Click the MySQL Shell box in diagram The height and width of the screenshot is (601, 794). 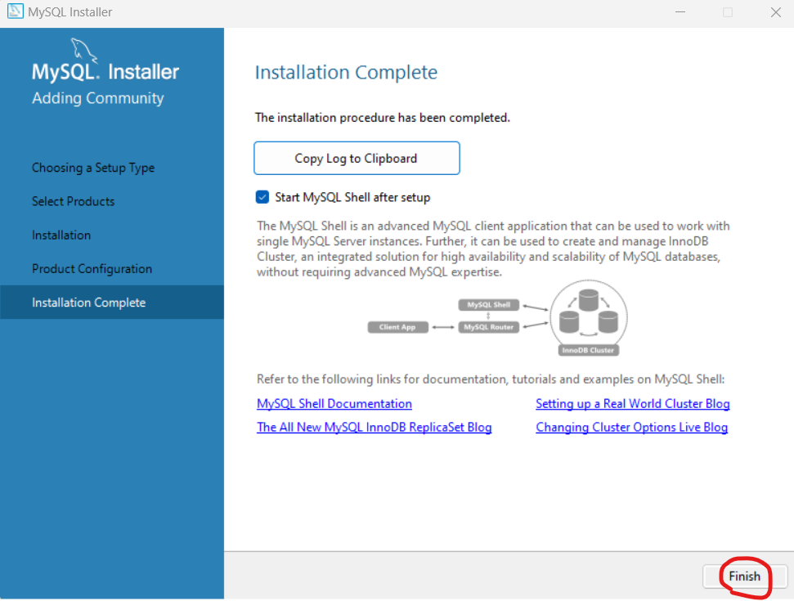[489, 305]
